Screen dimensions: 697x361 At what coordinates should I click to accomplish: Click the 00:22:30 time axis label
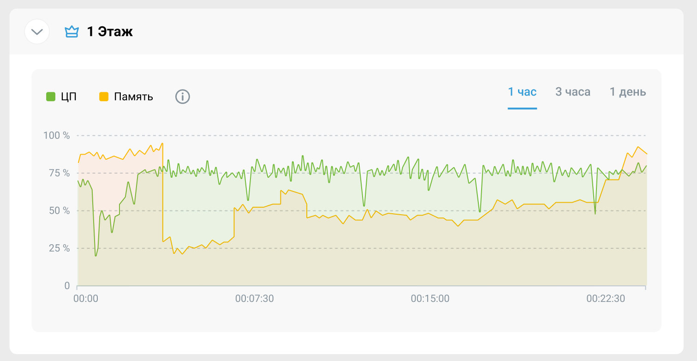606,299
